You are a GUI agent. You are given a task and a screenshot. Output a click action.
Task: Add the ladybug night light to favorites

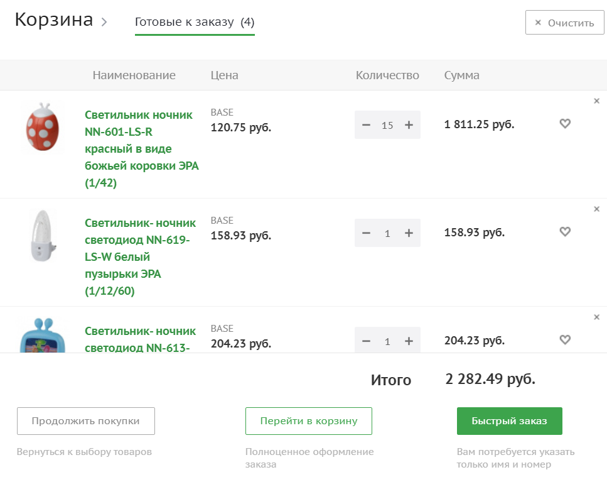565,124
